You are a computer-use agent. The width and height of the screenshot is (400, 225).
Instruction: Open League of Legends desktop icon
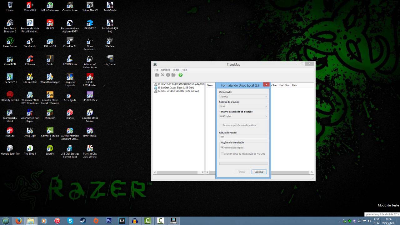[x=70, y=80]
